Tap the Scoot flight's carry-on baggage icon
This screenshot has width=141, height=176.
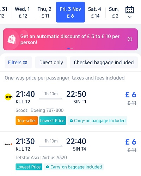click(71, 121)
